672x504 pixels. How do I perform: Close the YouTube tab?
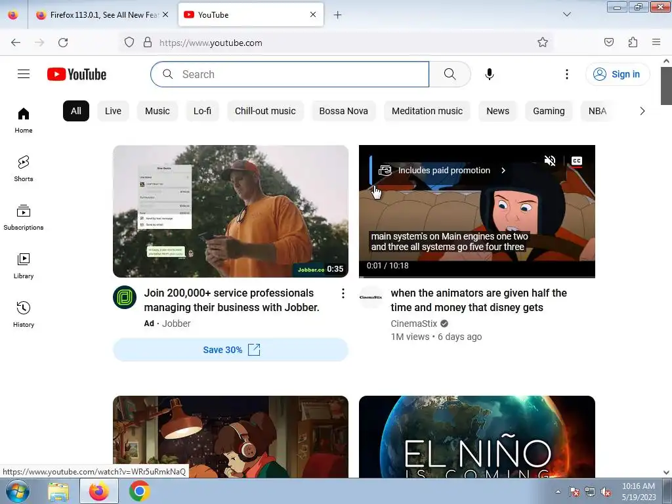[x=313, y=14]
